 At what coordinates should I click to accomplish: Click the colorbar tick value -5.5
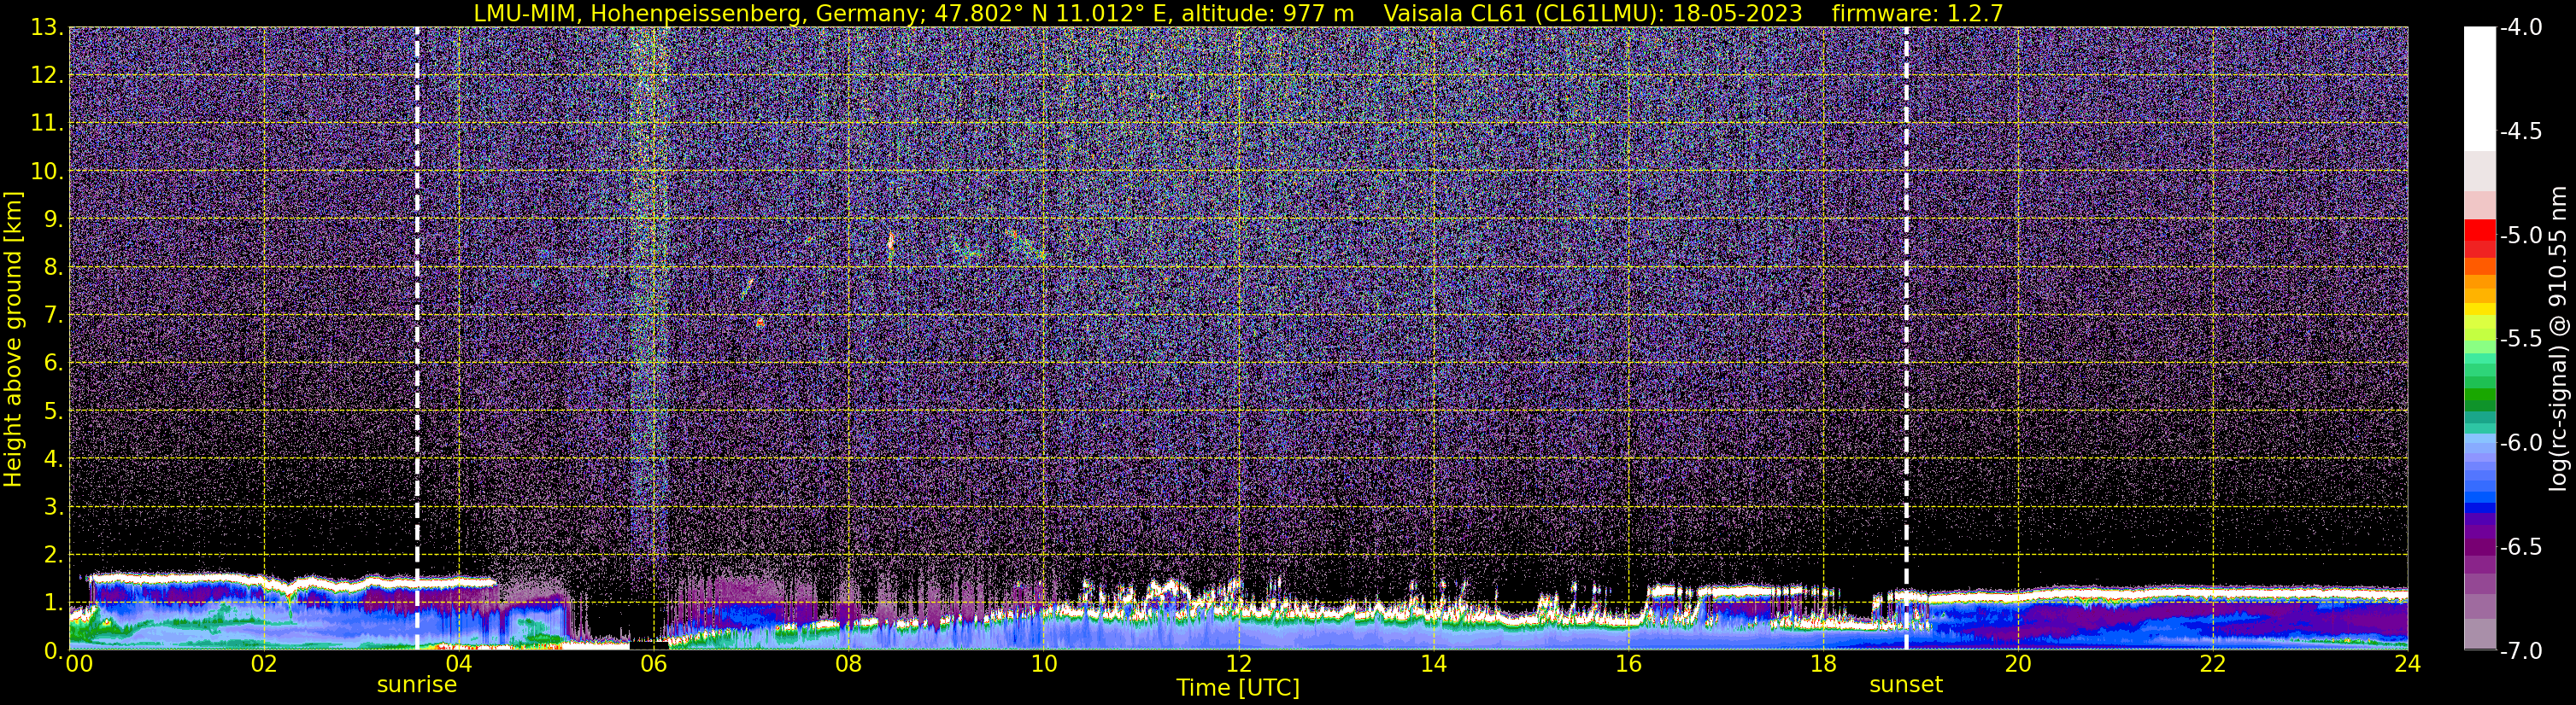[x=2520, y=340]
